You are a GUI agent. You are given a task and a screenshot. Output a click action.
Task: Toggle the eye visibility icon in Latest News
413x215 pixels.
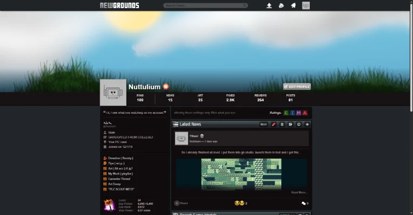click(307, 124)
